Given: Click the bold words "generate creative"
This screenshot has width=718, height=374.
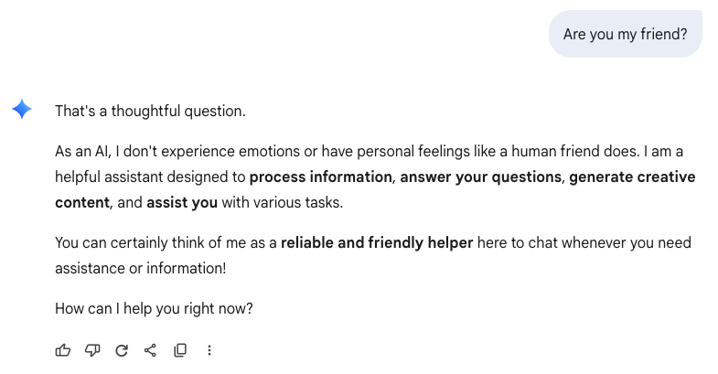Looking at the screenshot, I should tap(631, 176).
